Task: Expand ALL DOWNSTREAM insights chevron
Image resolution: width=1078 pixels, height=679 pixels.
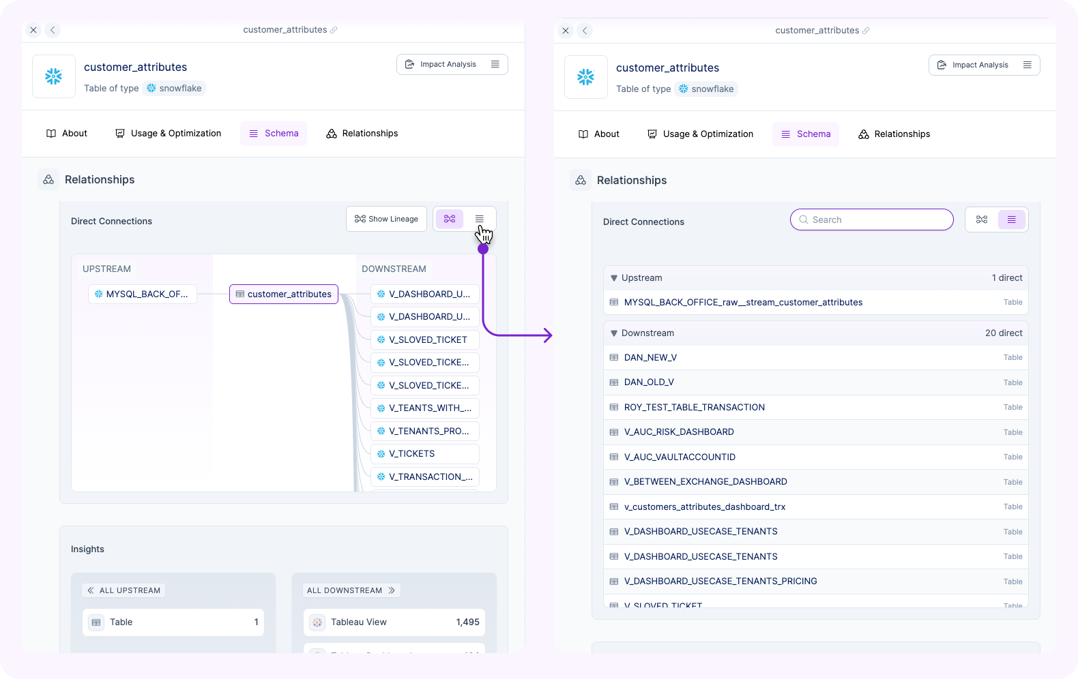Action: pos(392,590)
